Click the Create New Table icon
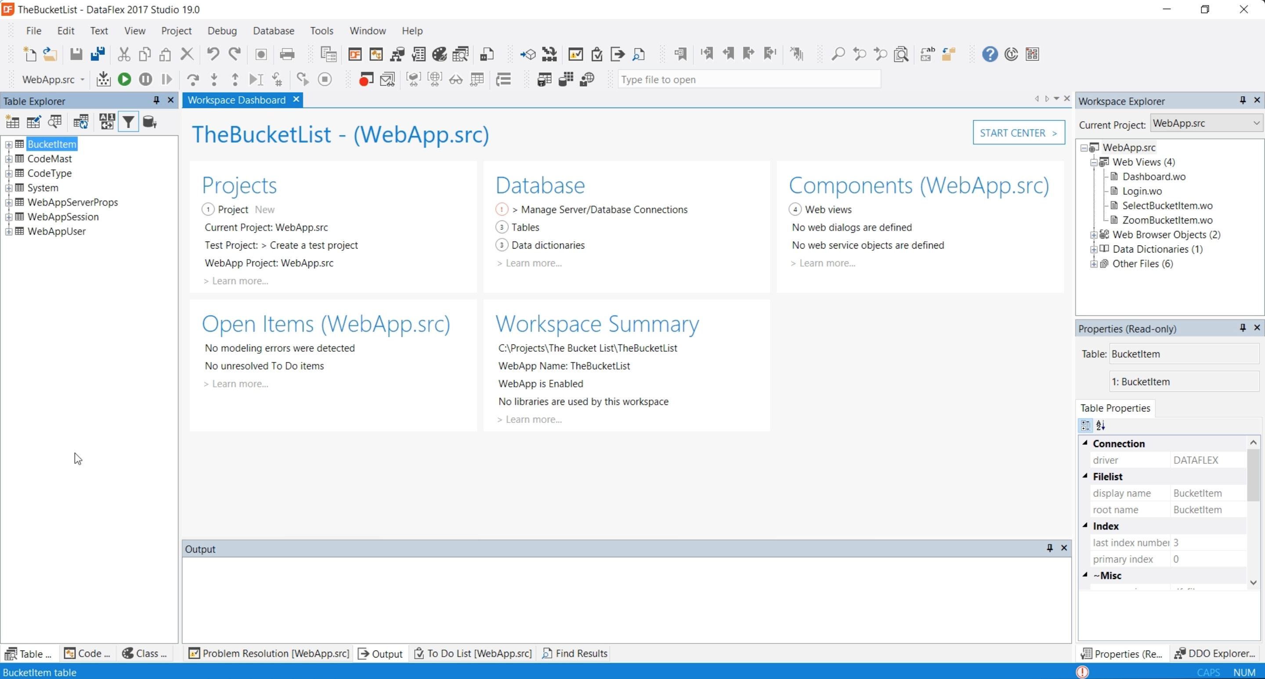The image size is (1265, 679). (x=12, y=122)
